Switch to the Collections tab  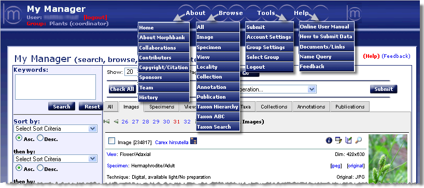click(x=274, y=107)
